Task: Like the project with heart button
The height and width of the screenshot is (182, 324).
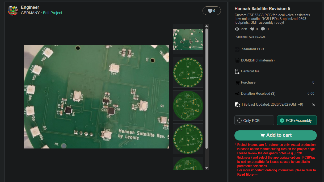Action: pos(212,11)
